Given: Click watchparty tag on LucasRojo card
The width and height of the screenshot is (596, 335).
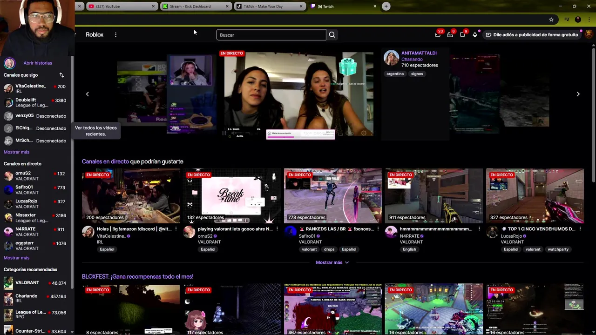Looking at the screenshot, I should [x=558, y=249].
